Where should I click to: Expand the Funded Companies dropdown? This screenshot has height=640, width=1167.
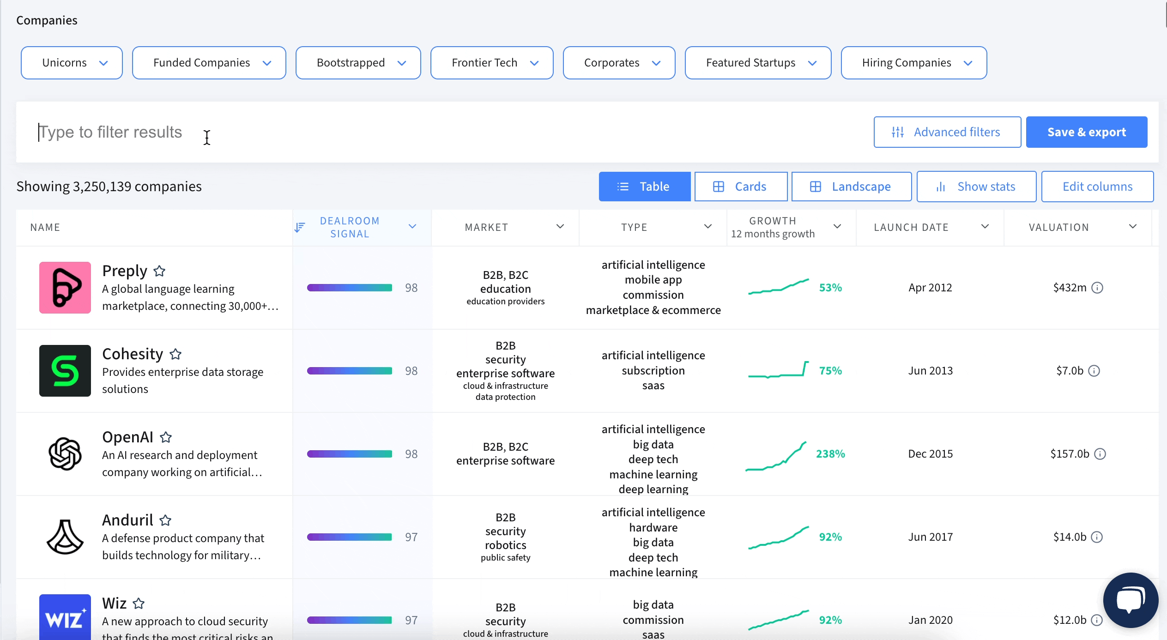209,63
